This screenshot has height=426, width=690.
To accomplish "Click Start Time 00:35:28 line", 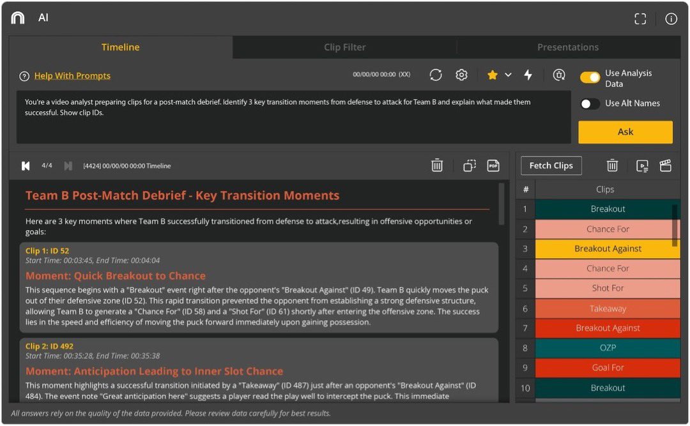I will [93, 356].
